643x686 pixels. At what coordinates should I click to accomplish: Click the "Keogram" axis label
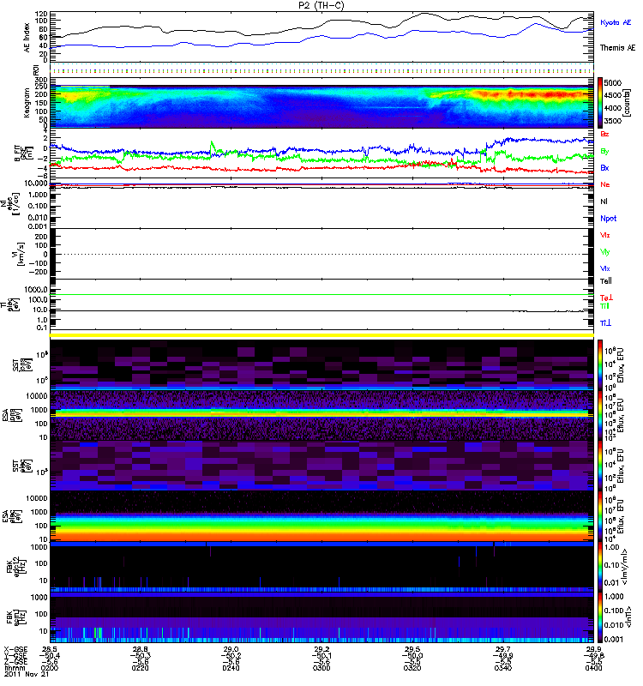click(27, 102)
